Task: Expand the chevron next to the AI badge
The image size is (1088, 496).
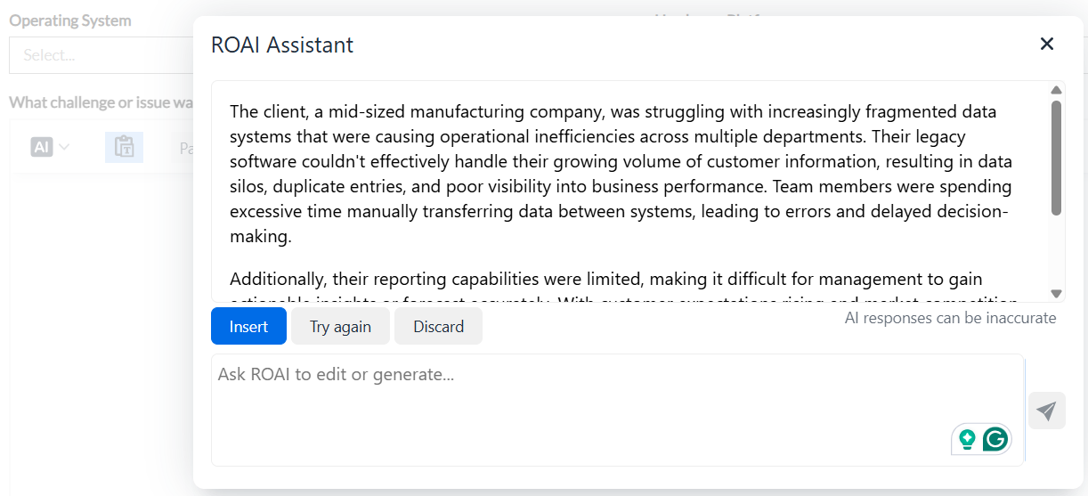Action: (x=64, y=147)
